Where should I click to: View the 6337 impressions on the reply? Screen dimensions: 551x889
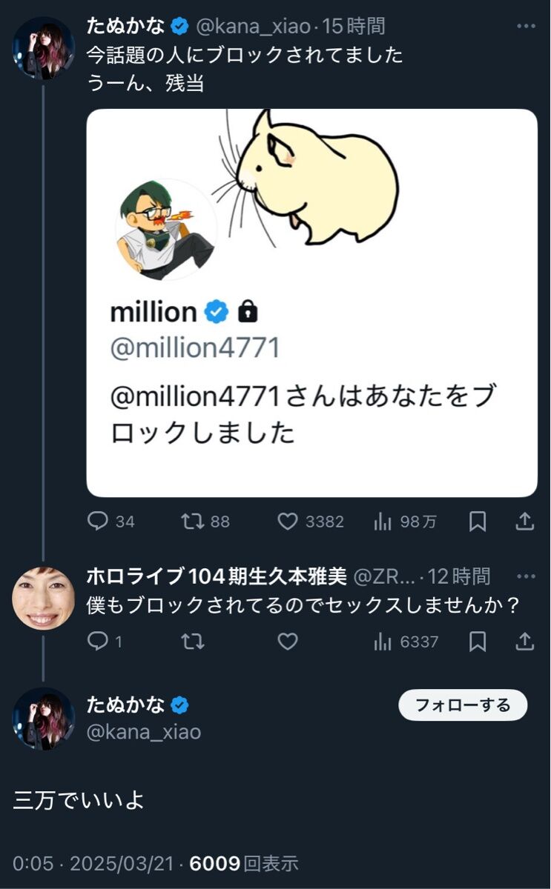click(383, 642)
